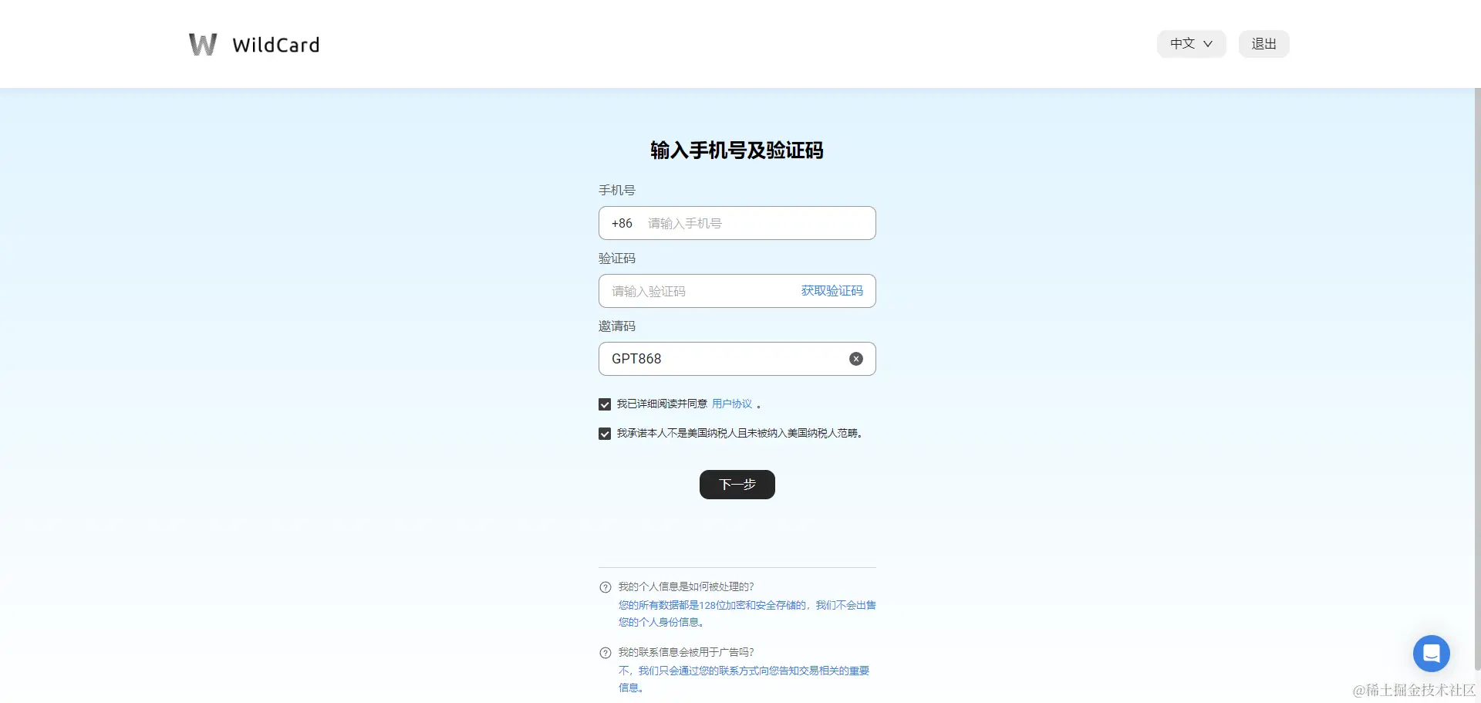Viewport: 1481px width, 703px height.
Task: Open the 中文 language dropdown
Action: (1191, 44)
